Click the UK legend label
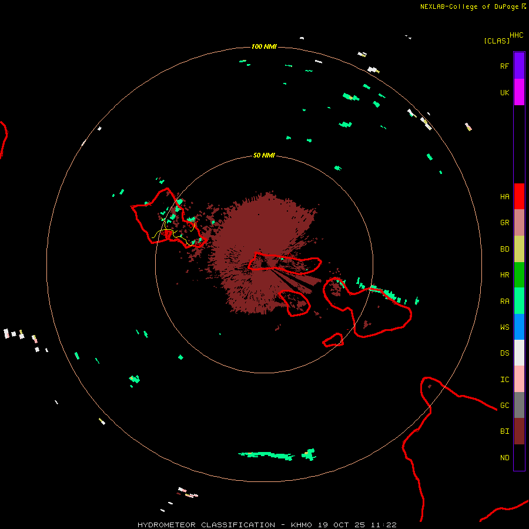This screenshot has height=529, width=529. click(504, 92)
